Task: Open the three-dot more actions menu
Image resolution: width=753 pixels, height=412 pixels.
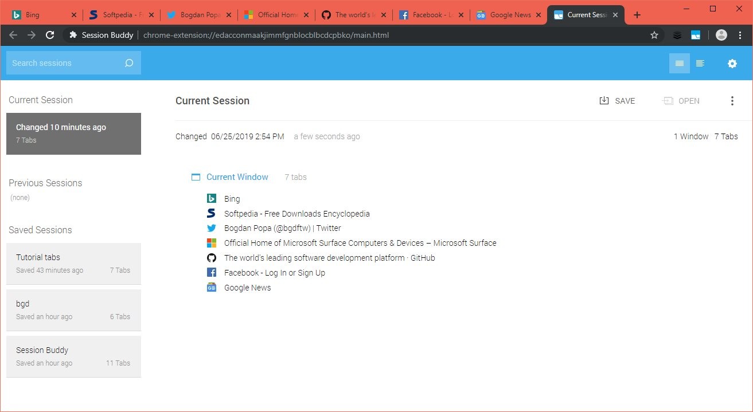Action: point(732,101)
